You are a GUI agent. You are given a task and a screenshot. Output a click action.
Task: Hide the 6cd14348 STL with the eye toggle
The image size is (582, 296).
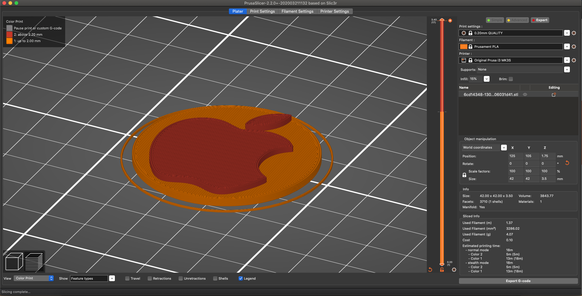(525, 94)
